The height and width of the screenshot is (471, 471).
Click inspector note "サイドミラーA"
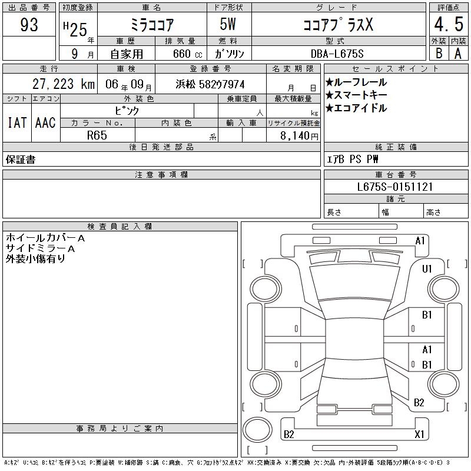pyautogui.click(x=40, y=248)
